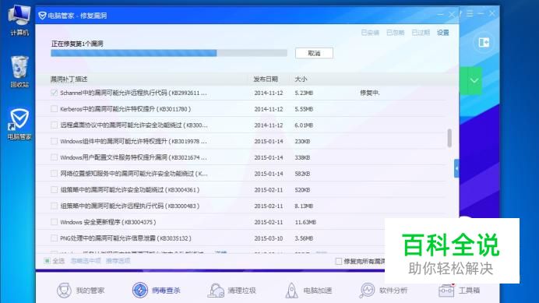
Task: Check Windows组件 patch KB3019978 checkbox
Action: tap(54, 141)
